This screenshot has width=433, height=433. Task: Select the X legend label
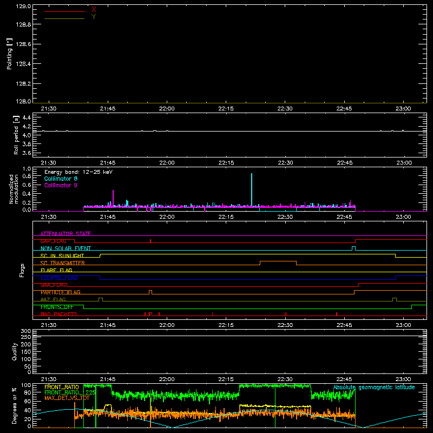click(94, 10)
